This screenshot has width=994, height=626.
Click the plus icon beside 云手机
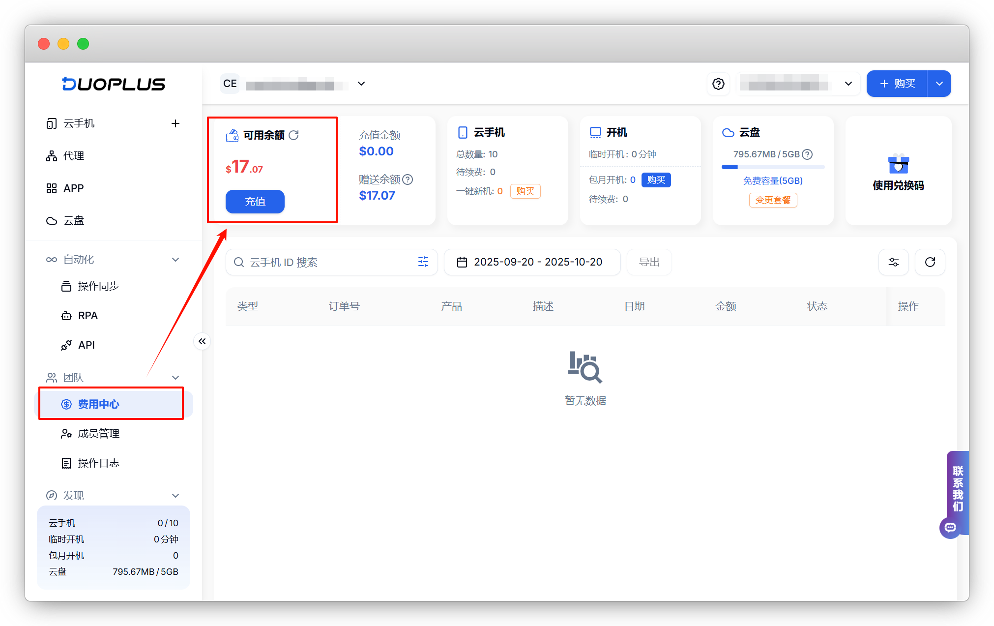pos(175,123)
